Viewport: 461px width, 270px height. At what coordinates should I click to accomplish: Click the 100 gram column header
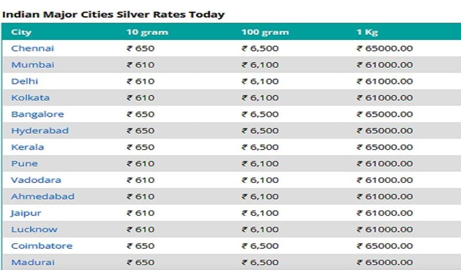coord(265,32)
